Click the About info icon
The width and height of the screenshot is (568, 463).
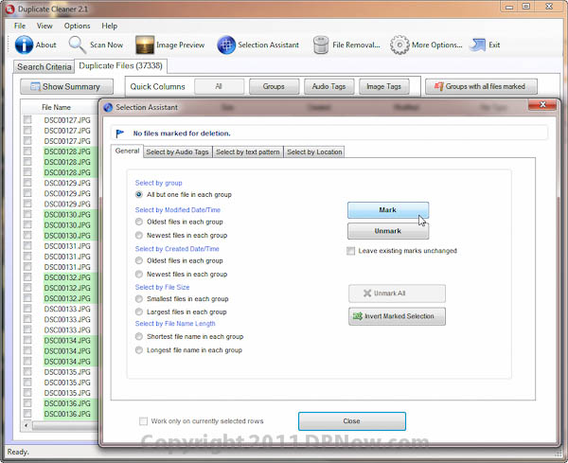24,45
